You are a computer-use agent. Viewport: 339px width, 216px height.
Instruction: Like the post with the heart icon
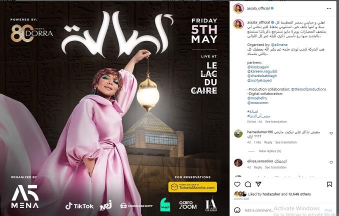237,184
